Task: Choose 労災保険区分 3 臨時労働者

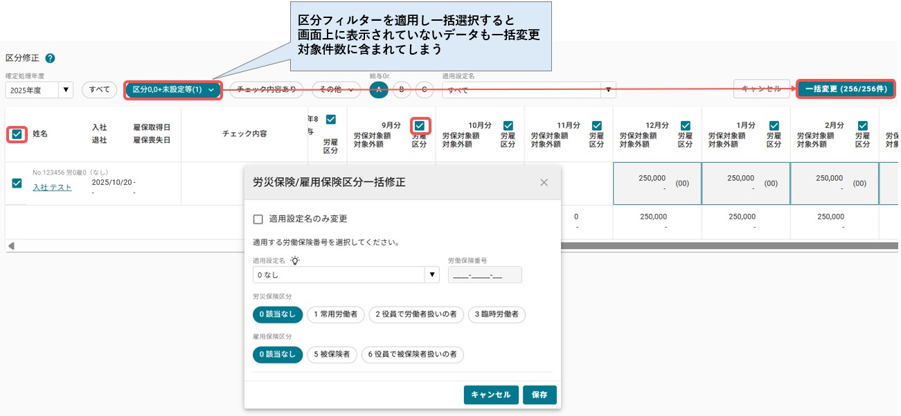Action: tap(497, 315)
